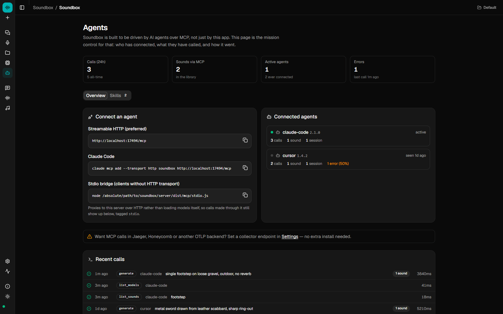
Task: Open the activity pulse sidebar icon
Action: tap(8, 271)
